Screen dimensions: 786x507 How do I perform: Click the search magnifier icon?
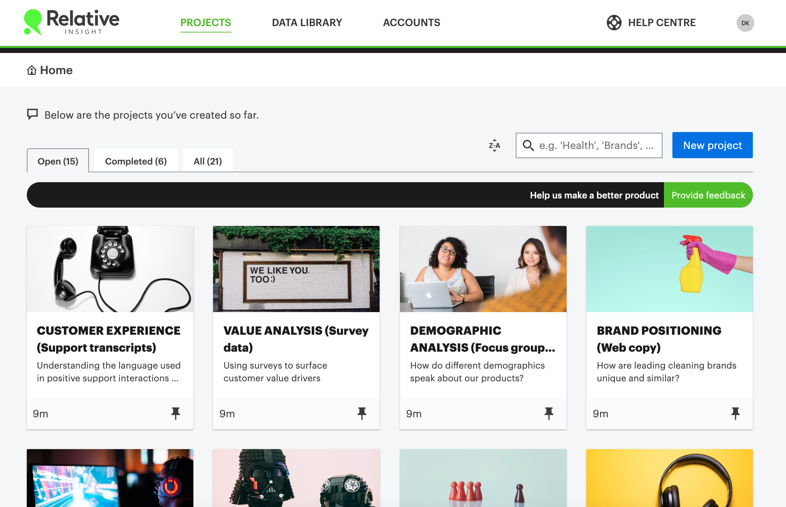pos(528,145)
